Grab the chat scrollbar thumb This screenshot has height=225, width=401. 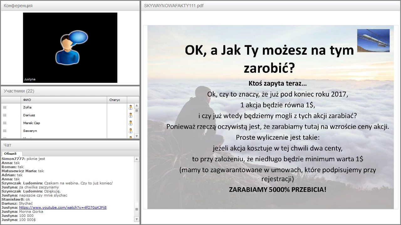tap(137, 209)
